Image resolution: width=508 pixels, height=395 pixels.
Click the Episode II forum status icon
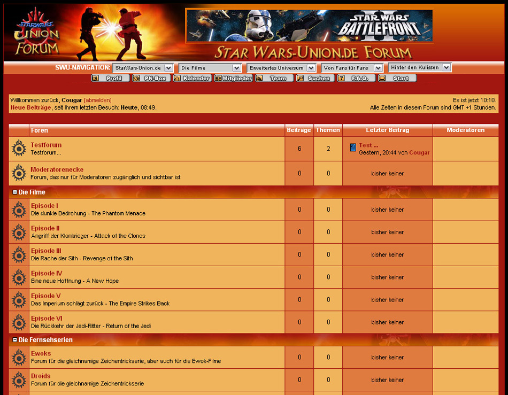[19, 232]
